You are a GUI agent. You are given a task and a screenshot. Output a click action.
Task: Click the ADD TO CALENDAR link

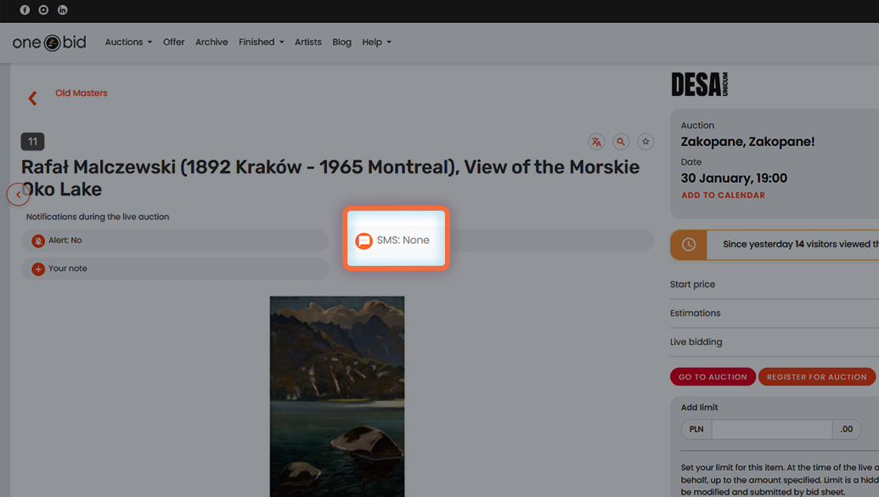pos(723,195)
